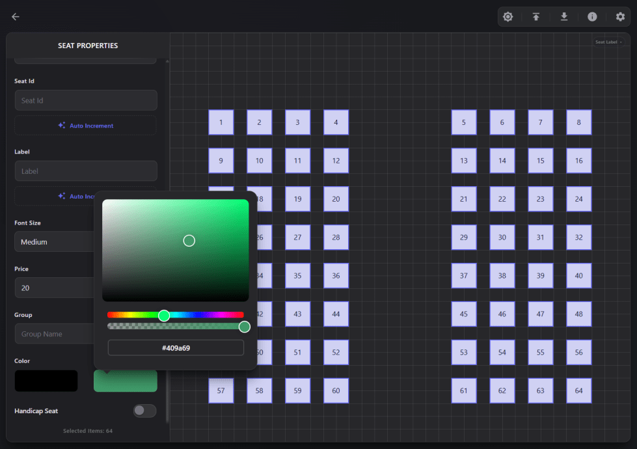Click the hex color code field

click(176, 348)
